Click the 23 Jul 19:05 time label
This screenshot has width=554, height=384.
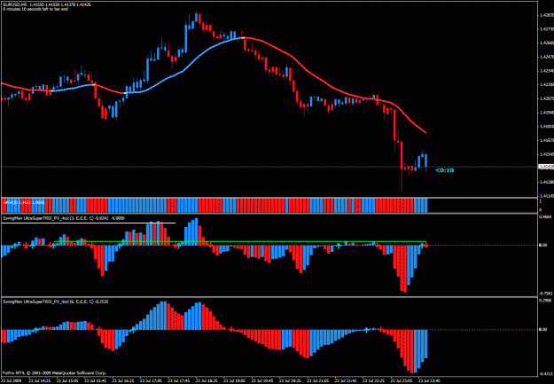click(233, 380)
